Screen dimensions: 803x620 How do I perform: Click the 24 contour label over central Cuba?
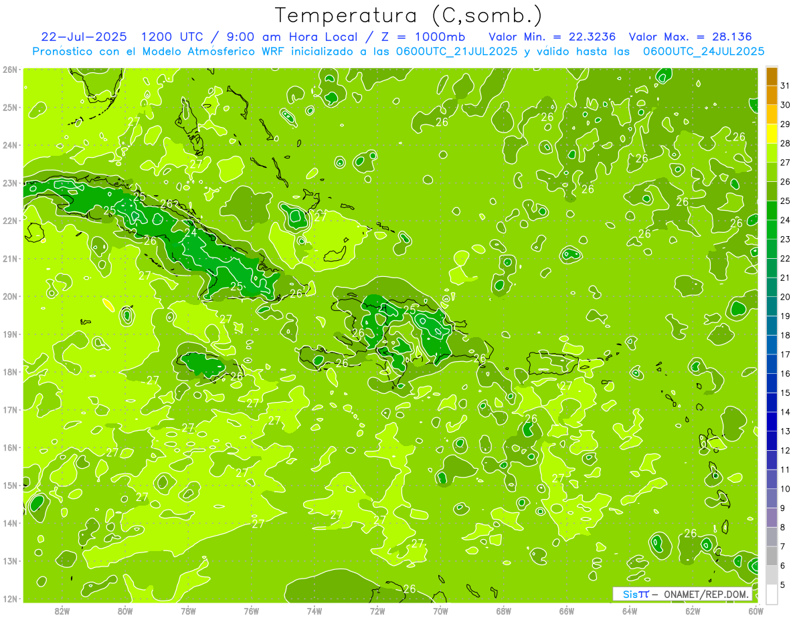point(191,233)
